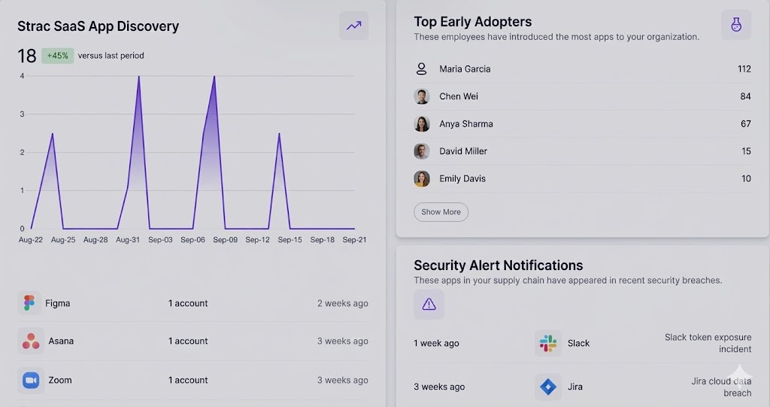The height and width of the screenshot is (407, 770).
Task: Click the Aug-22 axis label
Action: (x=30, y=240)
